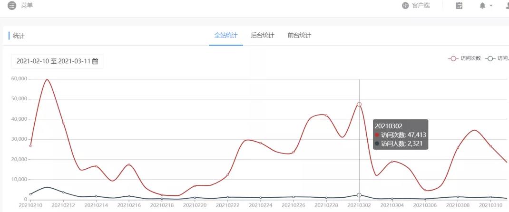509x212 pixels.
Task: Toggle the dark 访问人数 legend series
Action: point(497,58)
